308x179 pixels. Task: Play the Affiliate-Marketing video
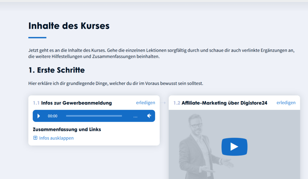pyautogui.click(x=234, y=147)
